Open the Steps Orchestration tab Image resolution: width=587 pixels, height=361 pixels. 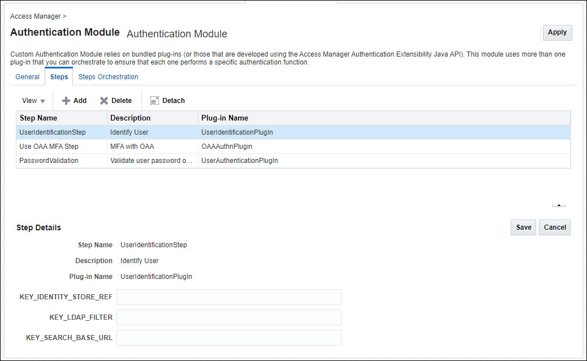coord(107,76)
